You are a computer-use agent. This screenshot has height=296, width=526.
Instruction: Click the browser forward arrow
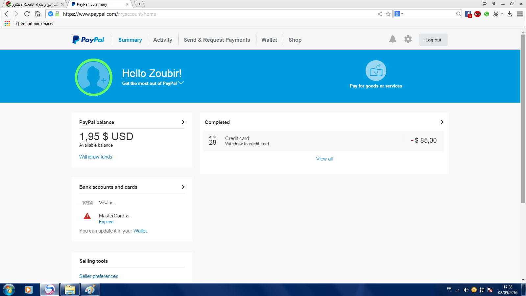16,14
